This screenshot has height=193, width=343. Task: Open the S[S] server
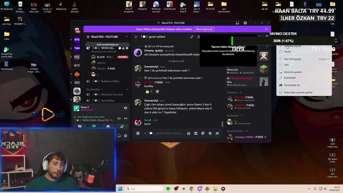pos(77,83)
